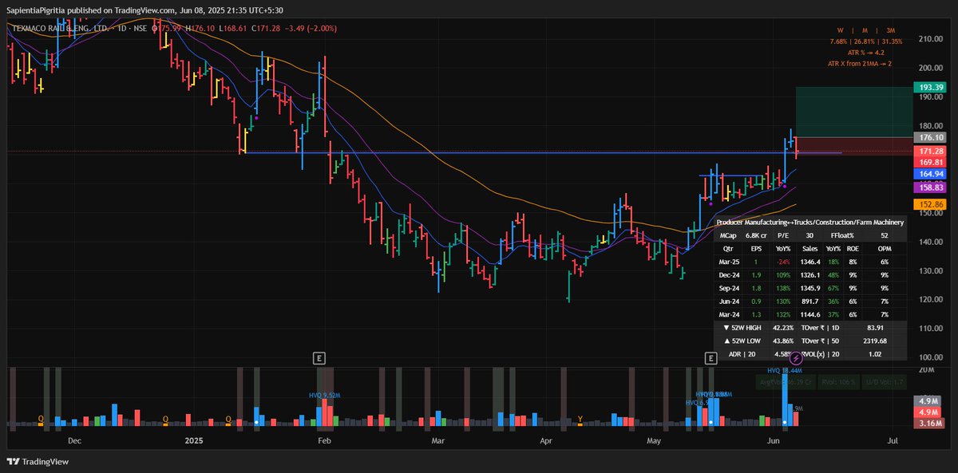
Task: Click the orange 152.86 moving average label
Action: pos(928,204)
